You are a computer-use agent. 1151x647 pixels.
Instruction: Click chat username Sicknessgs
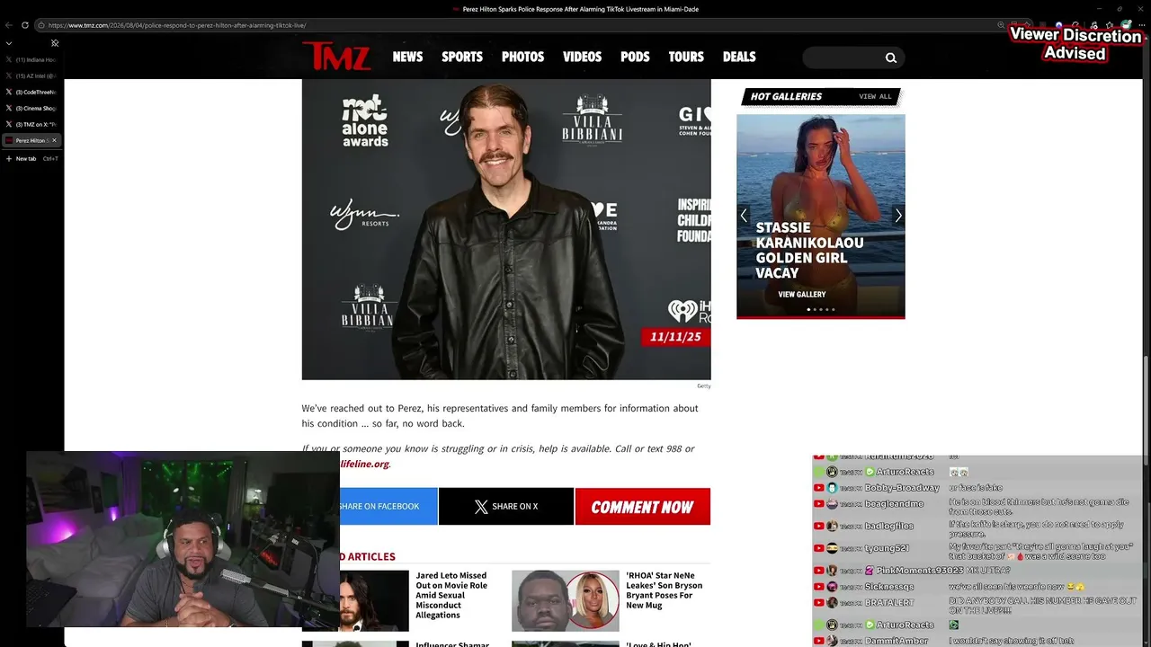(x=889, y=587)
